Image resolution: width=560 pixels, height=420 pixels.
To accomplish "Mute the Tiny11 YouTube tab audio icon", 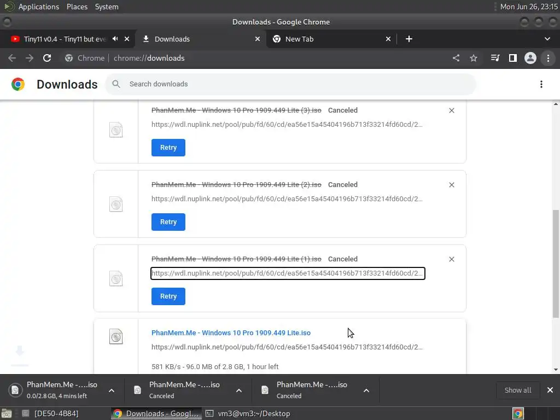I will coord(115,39).
